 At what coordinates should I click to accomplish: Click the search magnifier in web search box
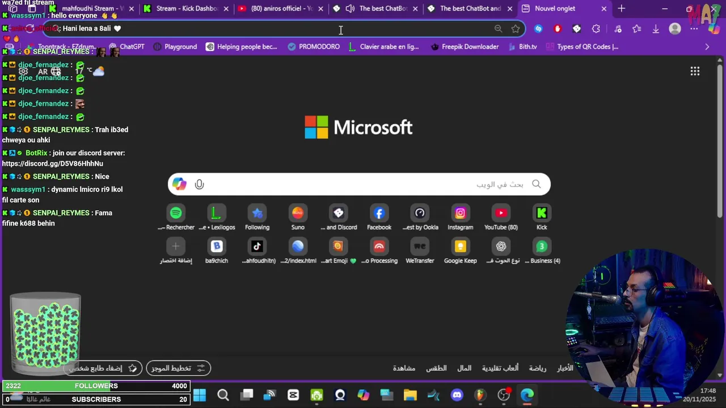[536, 184]
